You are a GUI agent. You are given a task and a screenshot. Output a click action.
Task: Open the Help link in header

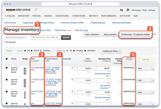(144, 10)
